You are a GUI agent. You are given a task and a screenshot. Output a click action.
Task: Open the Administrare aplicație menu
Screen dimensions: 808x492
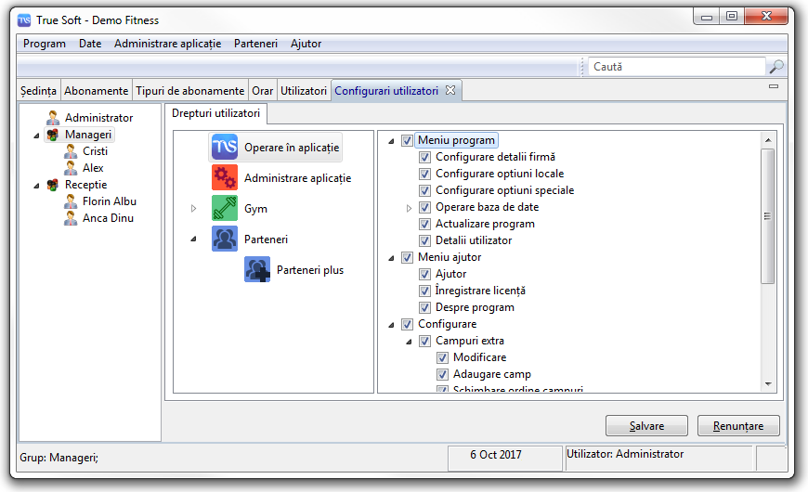[167, 44]
